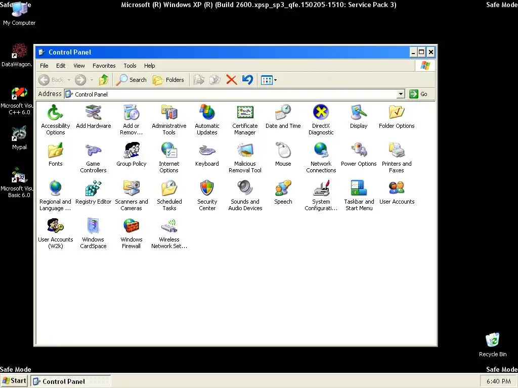This screenshot has width=518, height=388.
Task: Expand the Address bar dropdown arrow
Action: tap(401, 94)
